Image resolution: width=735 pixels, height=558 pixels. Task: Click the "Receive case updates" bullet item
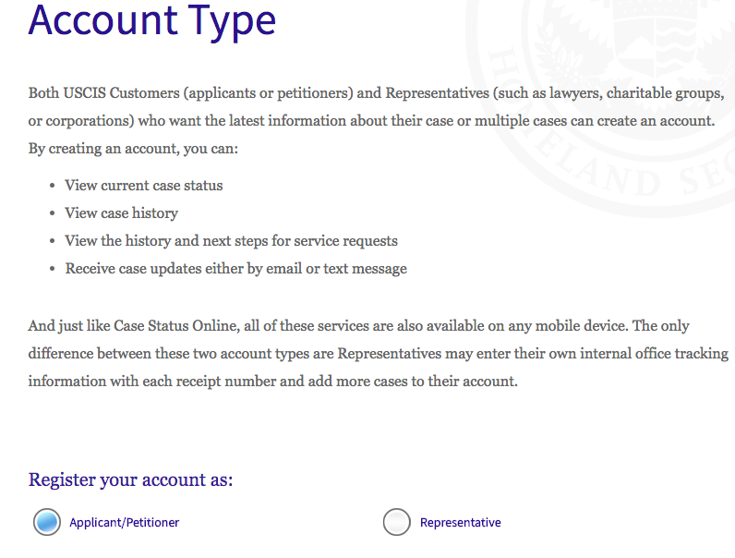click(x=235, y=269)
